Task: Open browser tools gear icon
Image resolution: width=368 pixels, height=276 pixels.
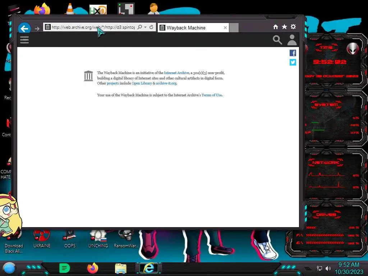Action: (293, 27)
